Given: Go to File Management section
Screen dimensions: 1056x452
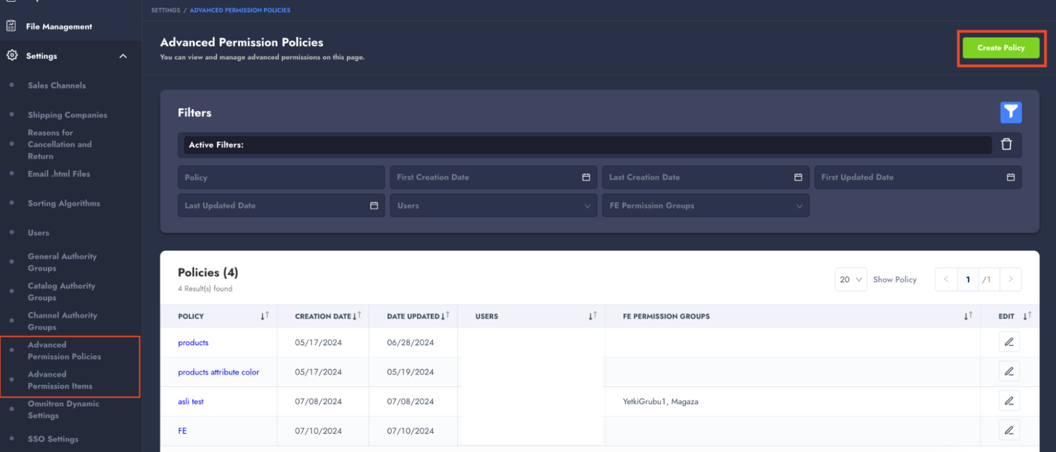Looking at the screenshot, I should tap(59, 26).
